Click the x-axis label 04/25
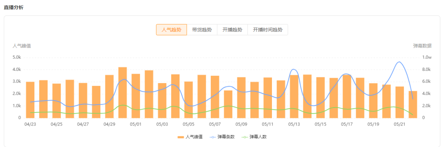 (56, 124)
